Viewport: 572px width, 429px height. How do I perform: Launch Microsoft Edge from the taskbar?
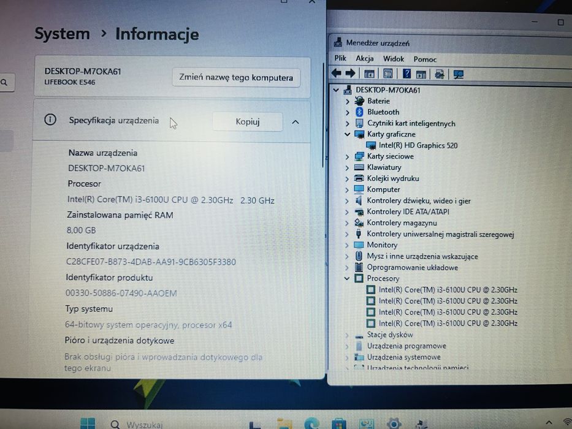coord(312,424)
